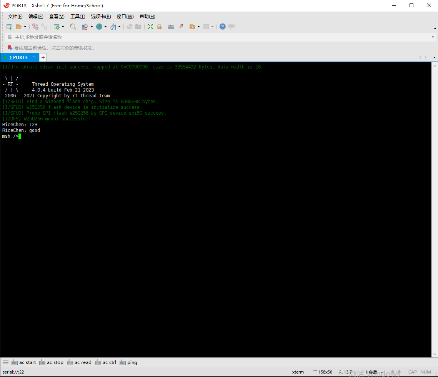
Task: Click the host/IP address input field
Action: (221, 37)
